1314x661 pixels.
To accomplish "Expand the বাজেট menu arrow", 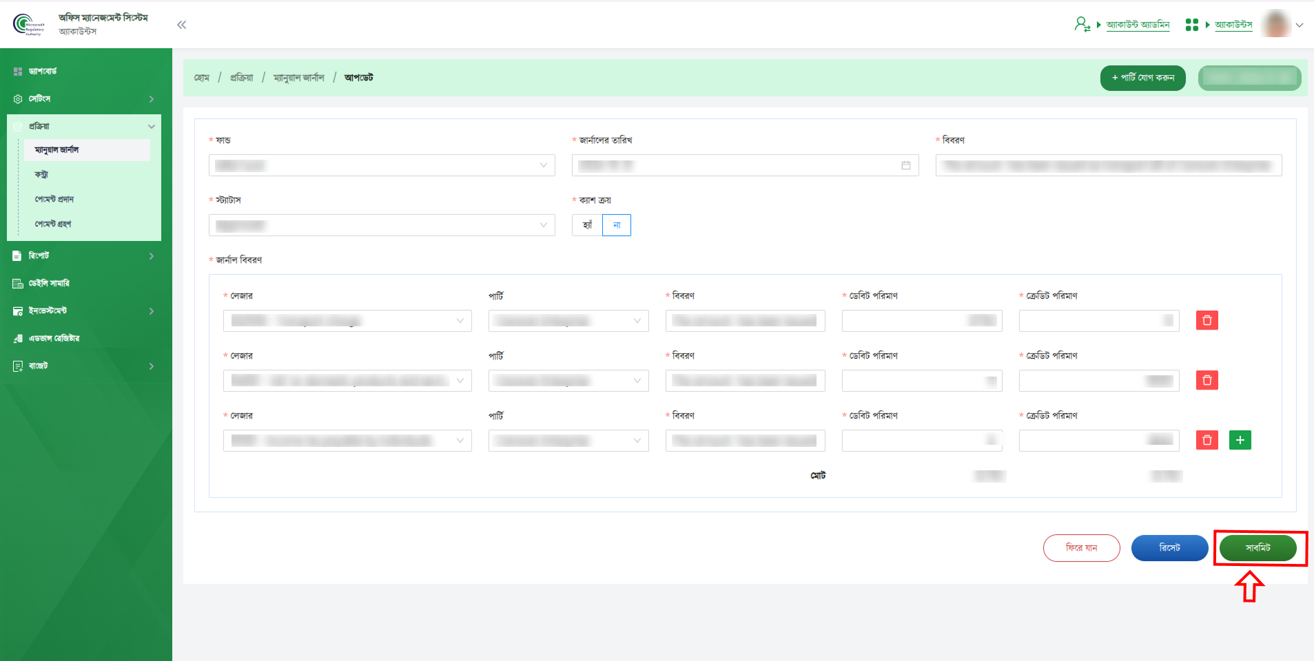I will 152,366.
